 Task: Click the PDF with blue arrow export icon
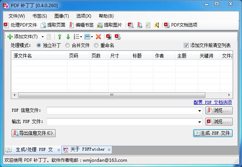(x=140, y=25)
